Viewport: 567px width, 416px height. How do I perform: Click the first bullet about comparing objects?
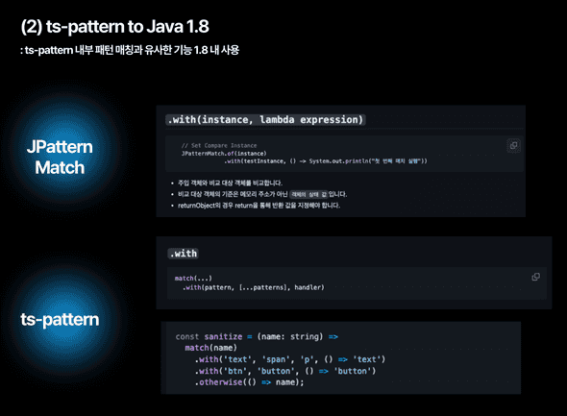(x=230, y=183)
